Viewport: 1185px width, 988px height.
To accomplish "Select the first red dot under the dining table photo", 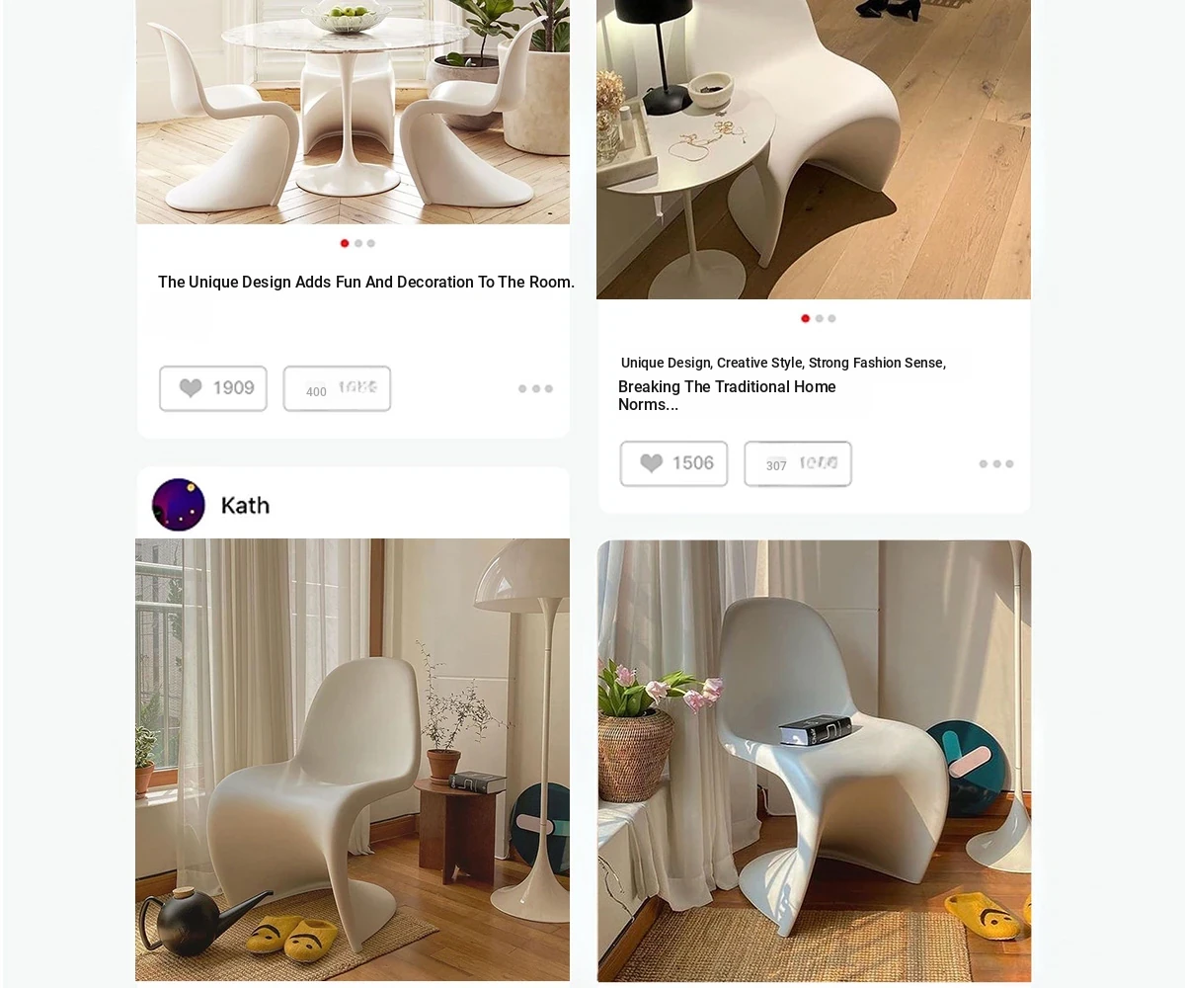I will point(345,243).
